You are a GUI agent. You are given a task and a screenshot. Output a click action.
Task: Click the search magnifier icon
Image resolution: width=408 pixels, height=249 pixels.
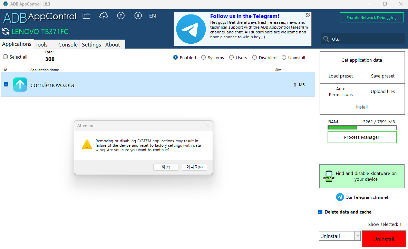coord(326,39)
